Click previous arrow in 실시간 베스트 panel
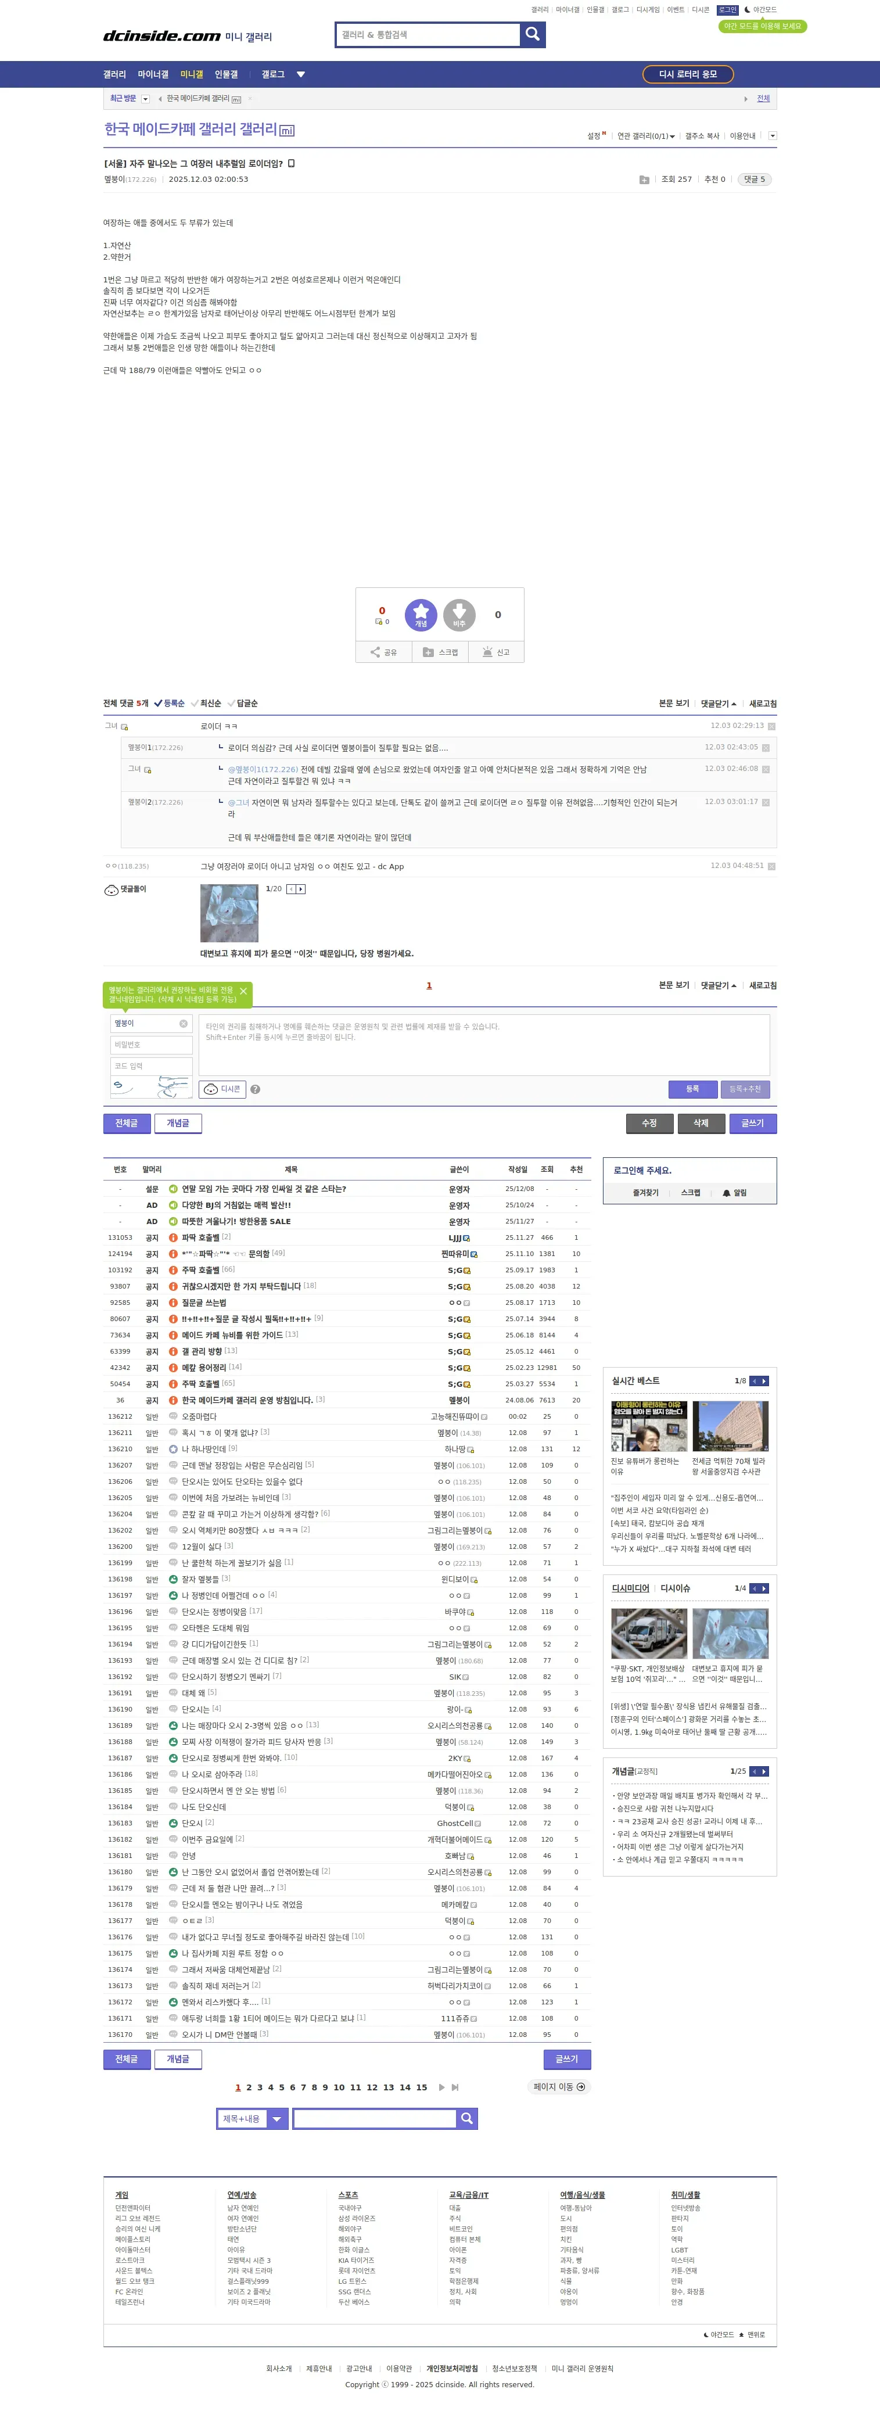Image resolution: width=880 pixels, height=2418 pixels. (x=755, y=1381)
